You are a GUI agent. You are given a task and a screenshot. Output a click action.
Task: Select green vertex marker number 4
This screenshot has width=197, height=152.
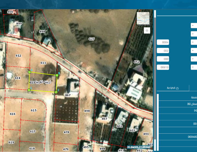[x=30, y=72]
